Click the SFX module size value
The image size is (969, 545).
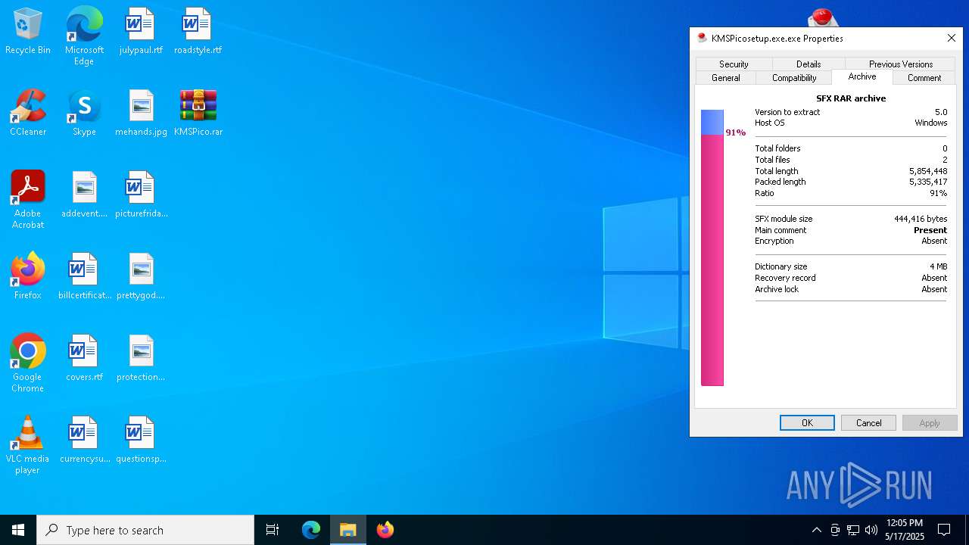pos(921,219)
